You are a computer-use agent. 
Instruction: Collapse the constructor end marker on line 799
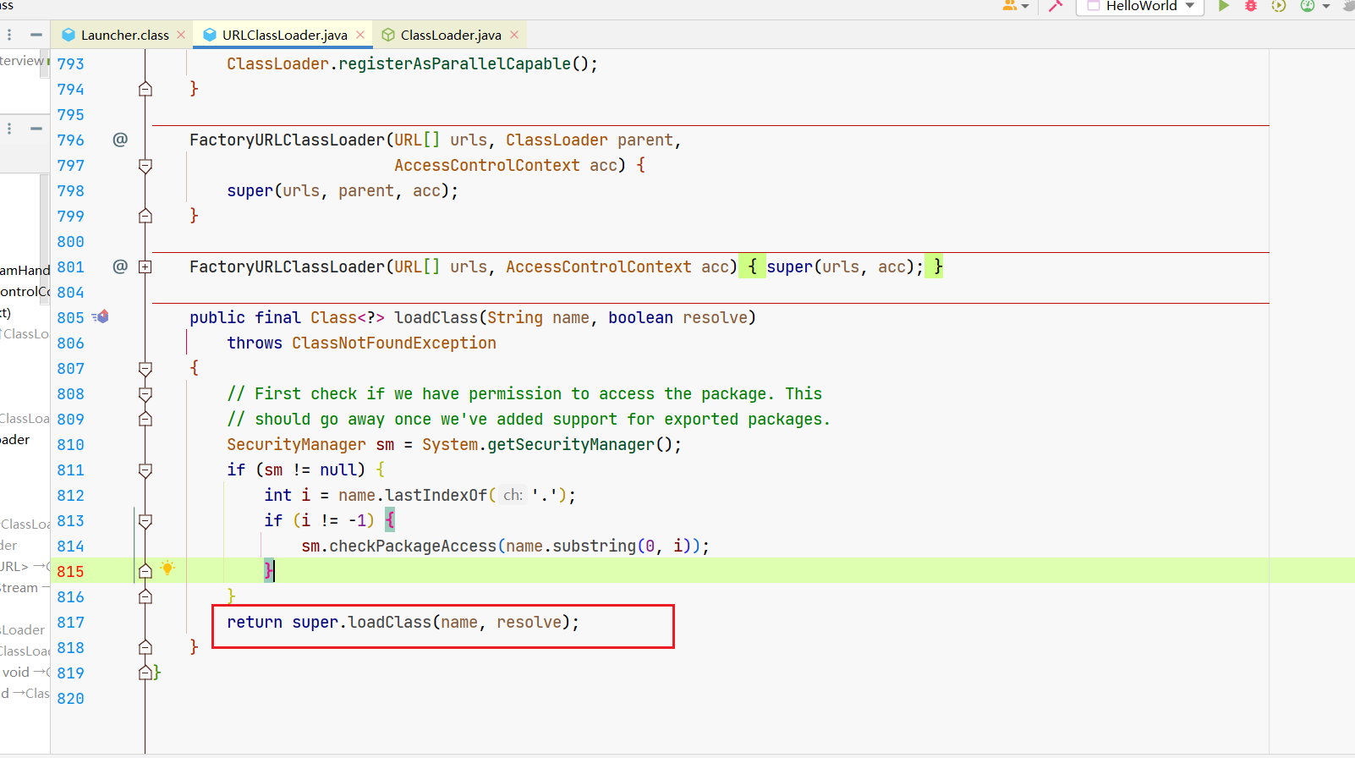(x=145, y=216)
